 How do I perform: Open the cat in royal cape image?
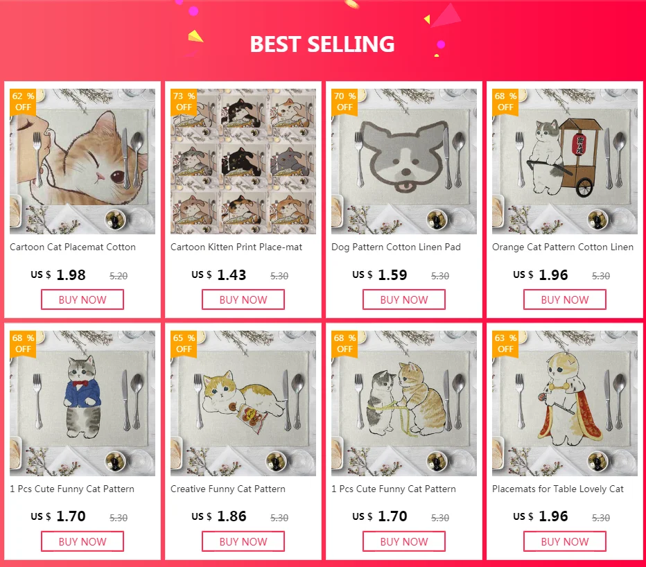click(564, 403)
